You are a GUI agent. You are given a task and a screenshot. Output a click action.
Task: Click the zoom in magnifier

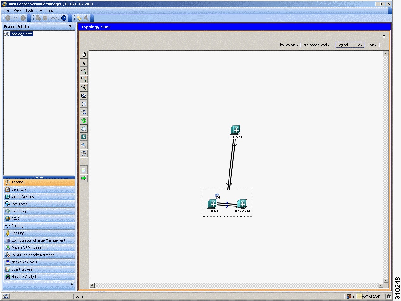pos(84,79)
